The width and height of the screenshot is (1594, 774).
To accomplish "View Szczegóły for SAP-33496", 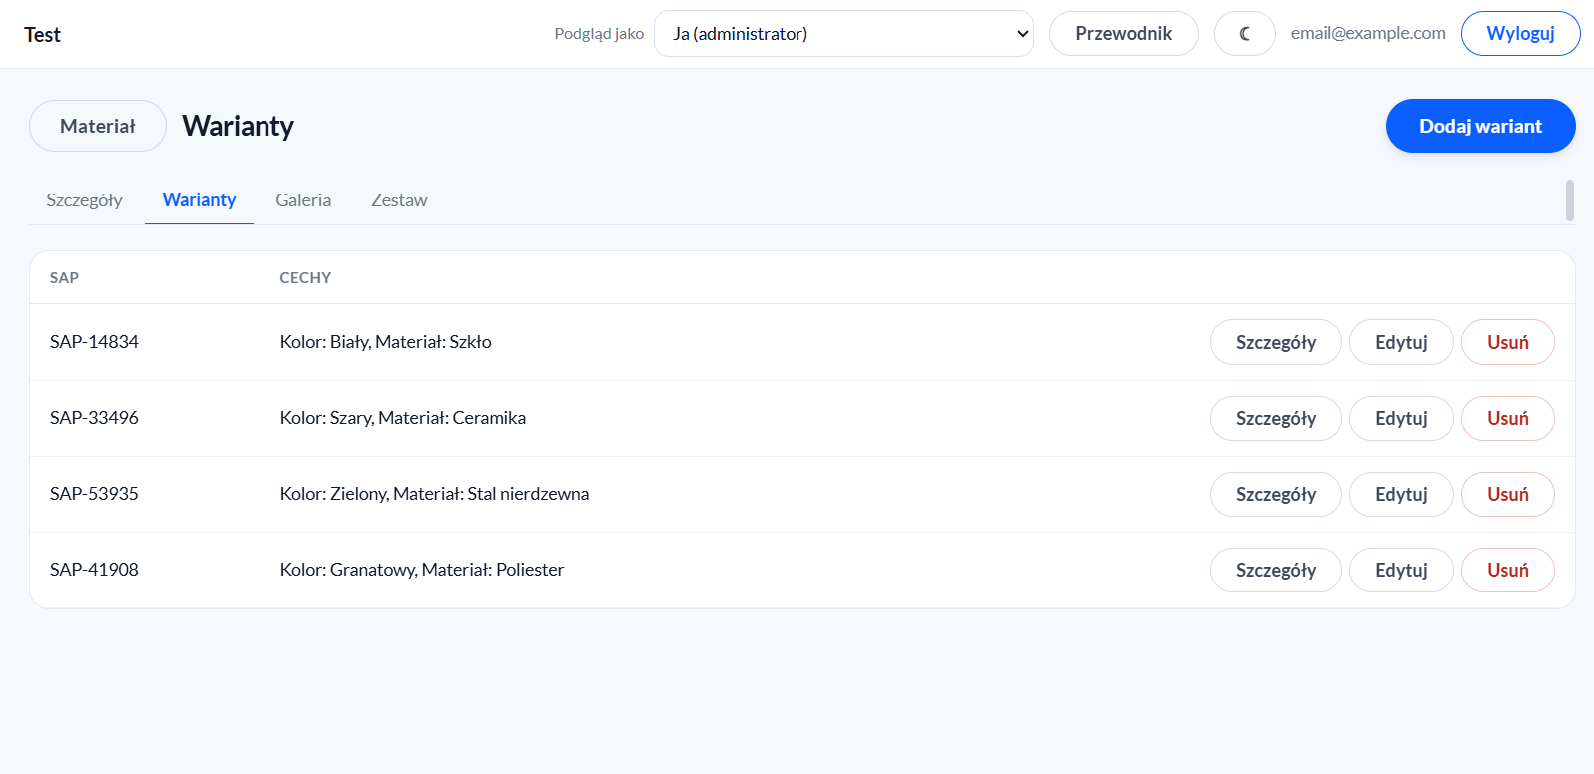I will tap(1276, 418).
